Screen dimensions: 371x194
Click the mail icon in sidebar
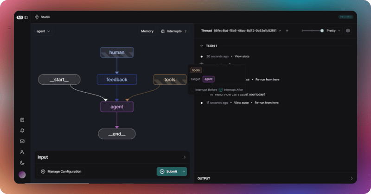click(x=22, y=141)
